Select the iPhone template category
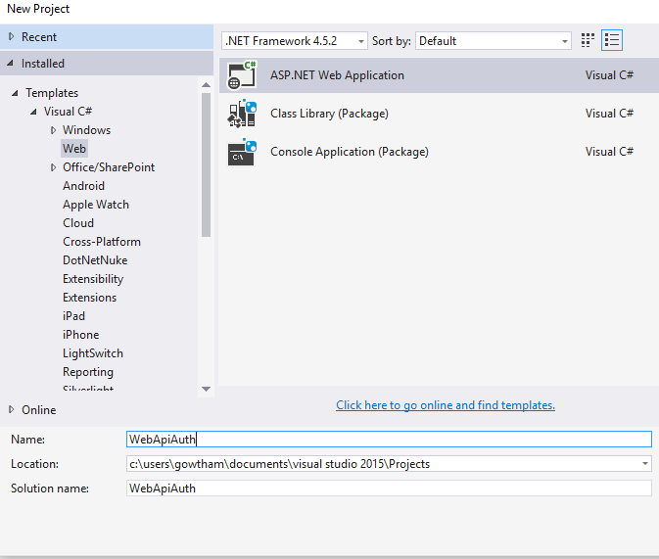Viewport: 659px width, 559px height. tap(81, 335)
